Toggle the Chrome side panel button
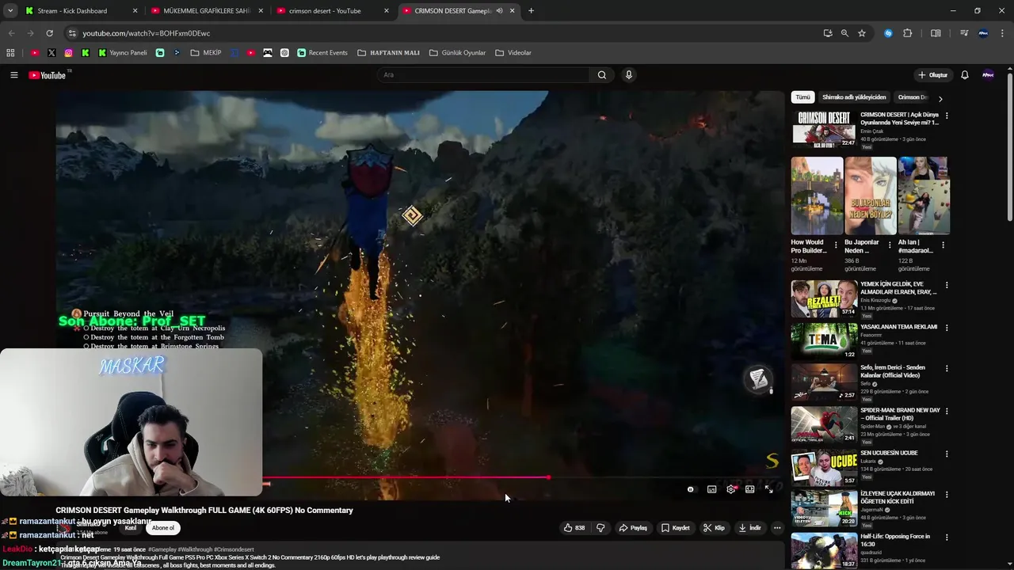1014x570 pixels. tap(936, 33)
